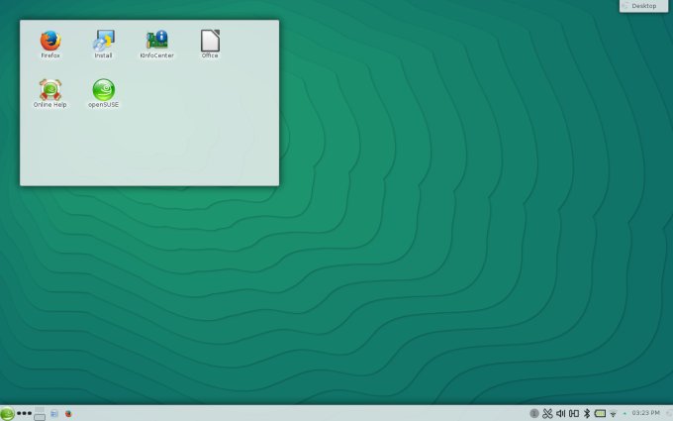Image resolution: width=673 pixels, height=421 pixels.
Task: Open the device notifier tray icon
Action: pyautogui.click(x=574, y=414)
